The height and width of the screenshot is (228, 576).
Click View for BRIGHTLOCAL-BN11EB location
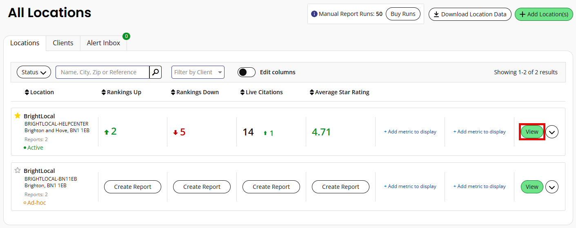pos(532,187)
